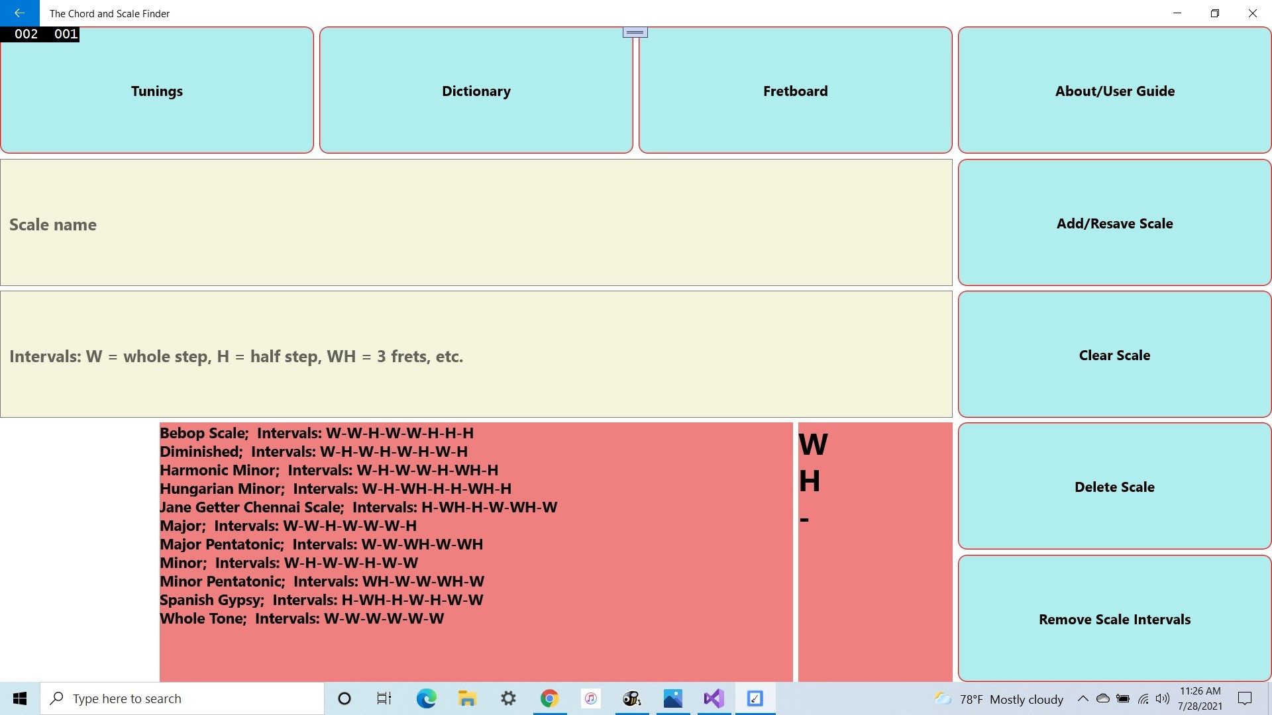Click the Clear Scale button
This screenshot has height=715, width=1272.
pyautogui.click(x=1115, y=354)
